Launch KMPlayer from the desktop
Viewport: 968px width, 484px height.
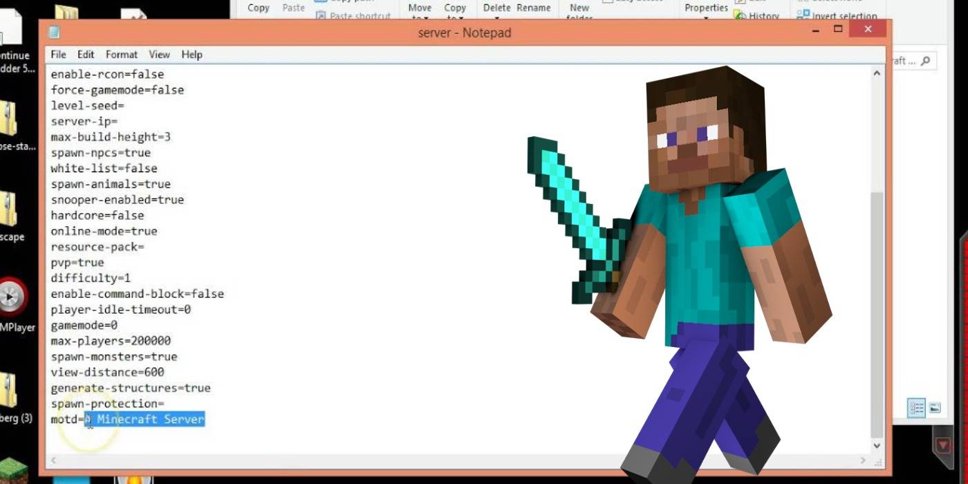(11, 297)
